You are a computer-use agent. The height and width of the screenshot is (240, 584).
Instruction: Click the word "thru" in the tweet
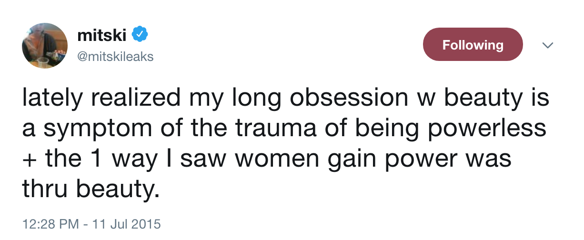(x=46, y=190)
